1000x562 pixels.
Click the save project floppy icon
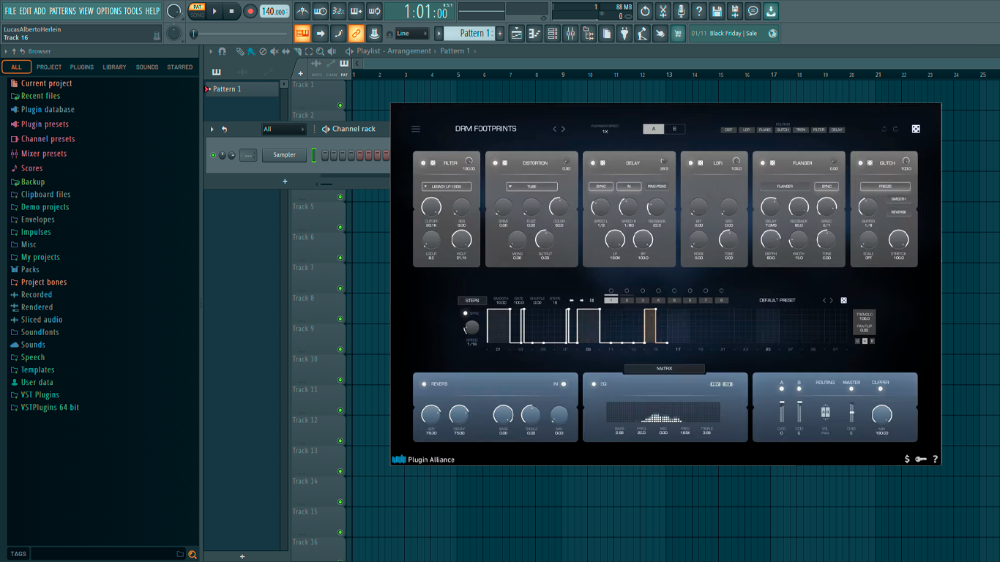coord(717,11)
